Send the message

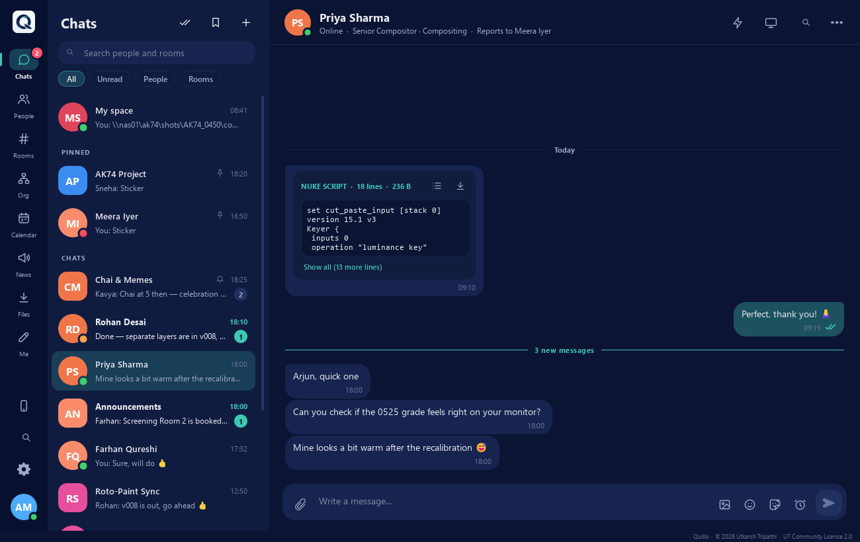point(829,503)
